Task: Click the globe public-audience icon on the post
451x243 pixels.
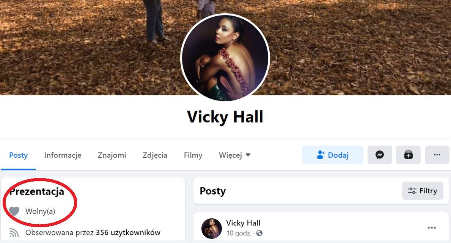Action: click(x=259, y=233)
